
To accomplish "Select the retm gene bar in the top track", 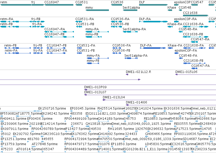I will coord(15,5).
